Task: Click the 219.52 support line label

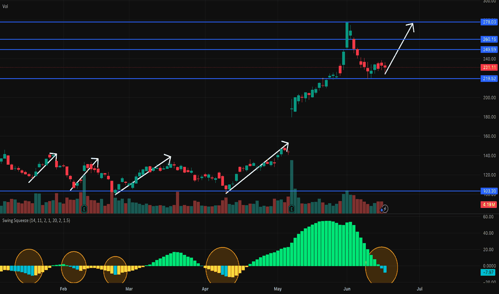Action: (x=489, y=79)
